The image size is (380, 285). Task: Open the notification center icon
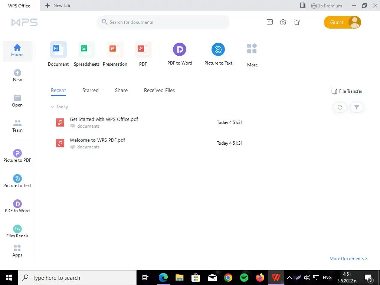coord(368,278)
